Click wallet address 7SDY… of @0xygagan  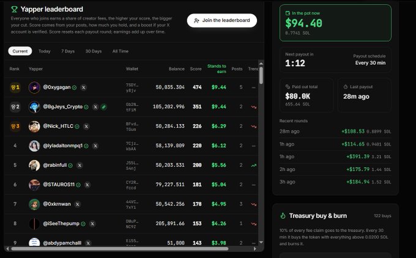pos(132,87)
